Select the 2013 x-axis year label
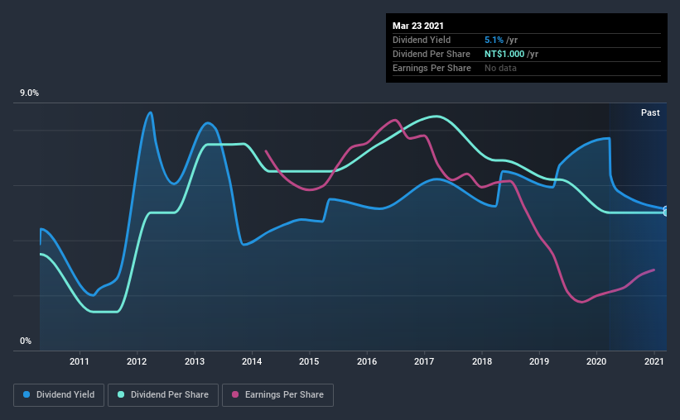Viewport: 680px width, 420px height. [x=195, y=362]
